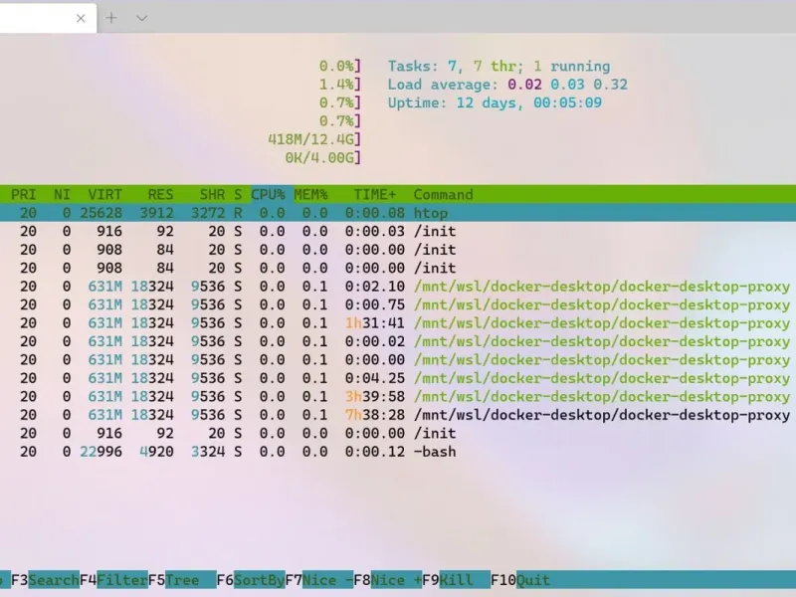Viewport: 796px width, 597px height.
Task: Click the Tasks summary line
Action: (499, 66)
